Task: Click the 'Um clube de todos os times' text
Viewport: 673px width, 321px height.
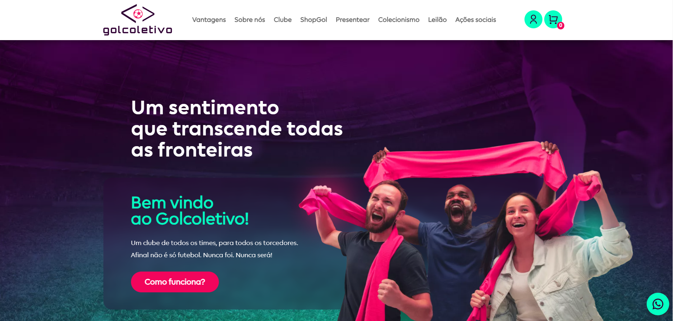Action: (215, 243)
